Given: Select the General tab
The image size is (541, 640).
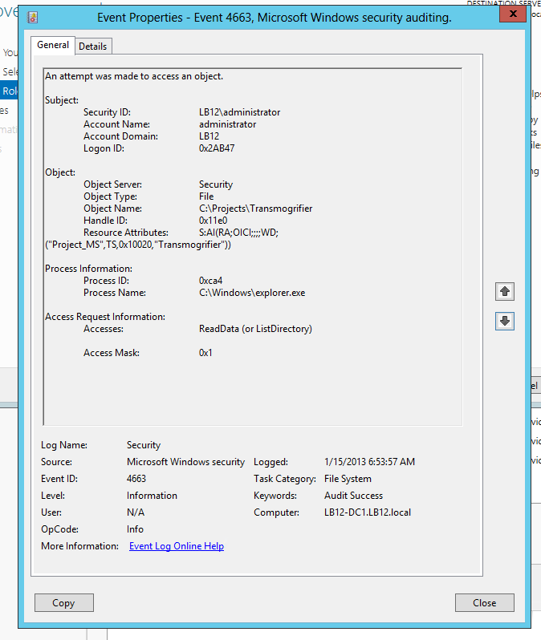Looking at the screenshot, I should 53,46.
